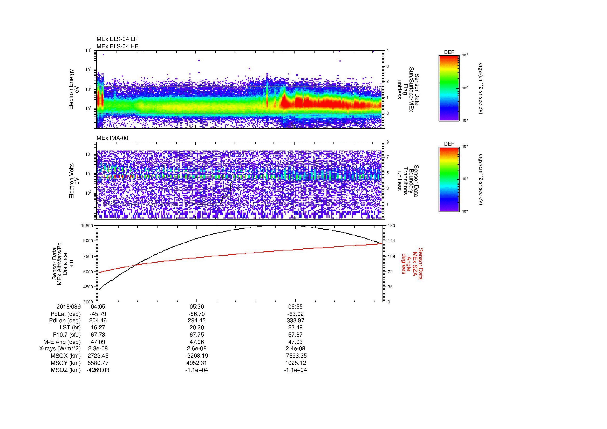Click the time tick label '05:30'

197,307
